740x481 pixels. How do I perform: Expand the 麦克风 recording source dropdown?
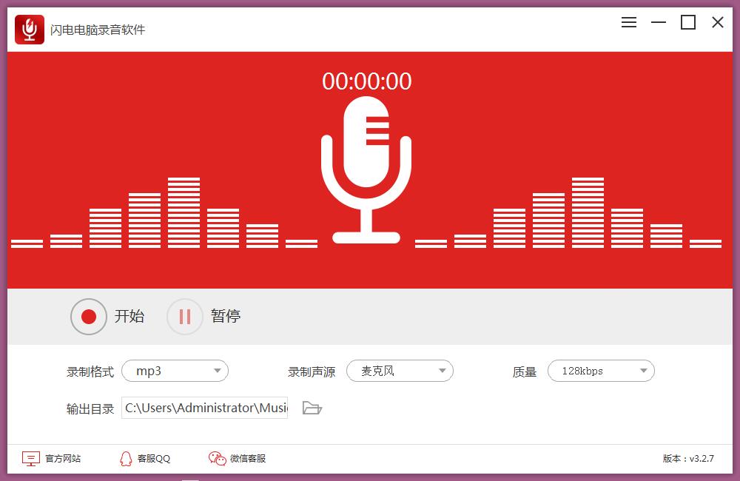click(400, 371)
